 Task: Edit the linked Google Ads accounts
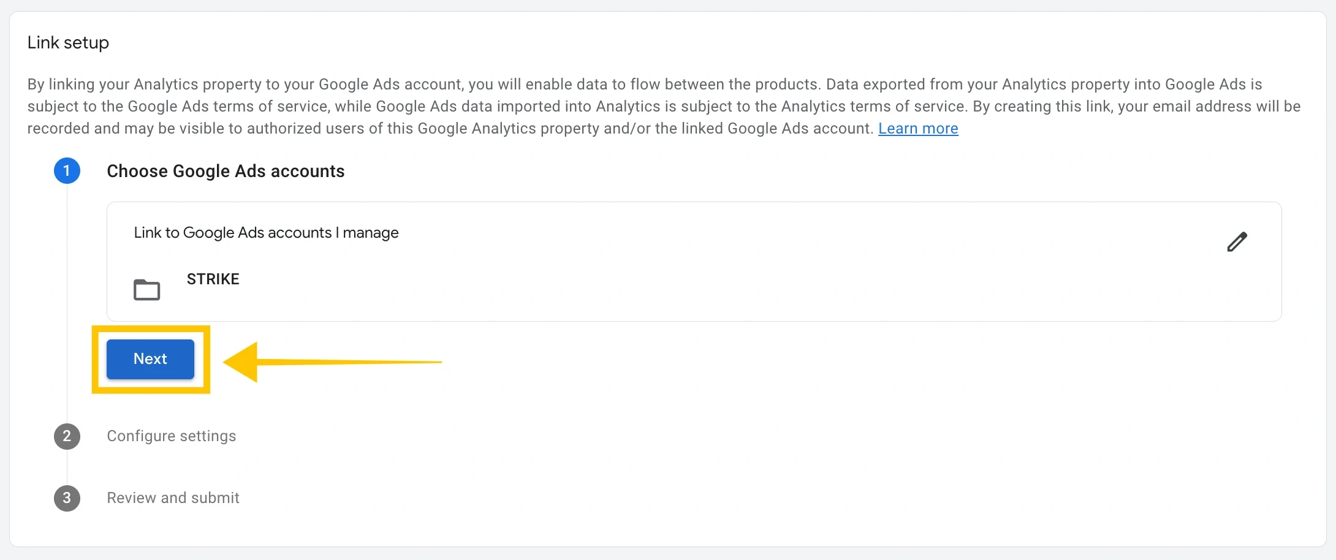(x=1237, y=241)
